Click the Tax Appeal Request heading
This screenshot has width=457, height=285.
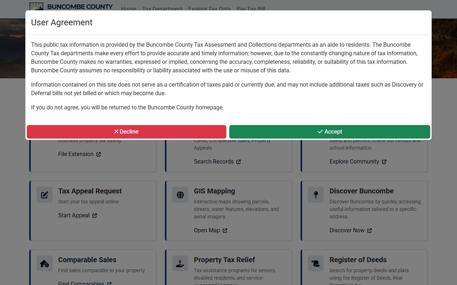tap(90, 191)
